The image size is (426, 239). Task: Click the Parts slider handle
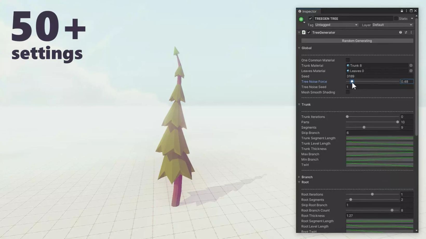(x=397, y=122)
